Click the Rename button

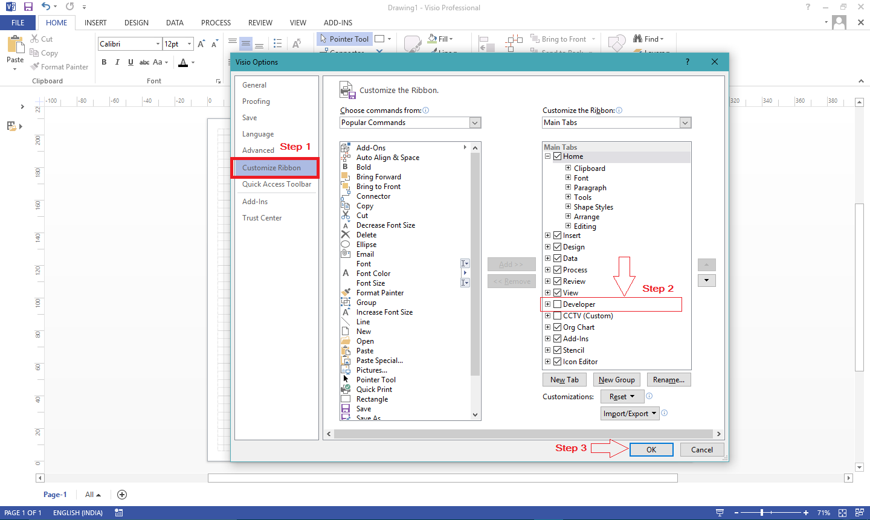[668, 379]
